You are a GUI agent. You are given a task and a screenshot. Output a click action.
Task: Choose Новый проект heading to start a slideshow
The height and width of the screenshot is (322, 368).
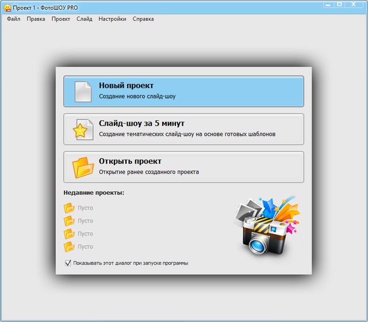coord(126,86)
